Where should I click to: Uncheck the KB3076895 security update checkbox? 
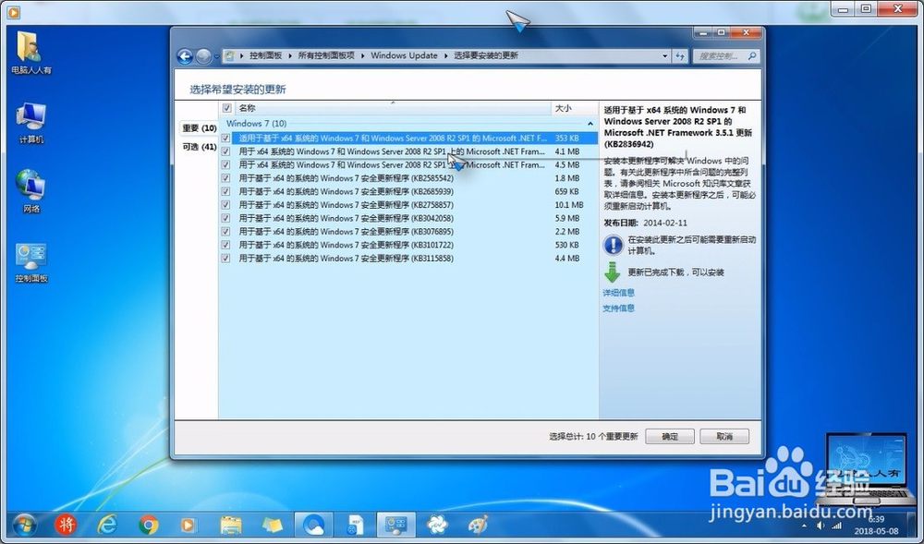click(x=225, y=232)
